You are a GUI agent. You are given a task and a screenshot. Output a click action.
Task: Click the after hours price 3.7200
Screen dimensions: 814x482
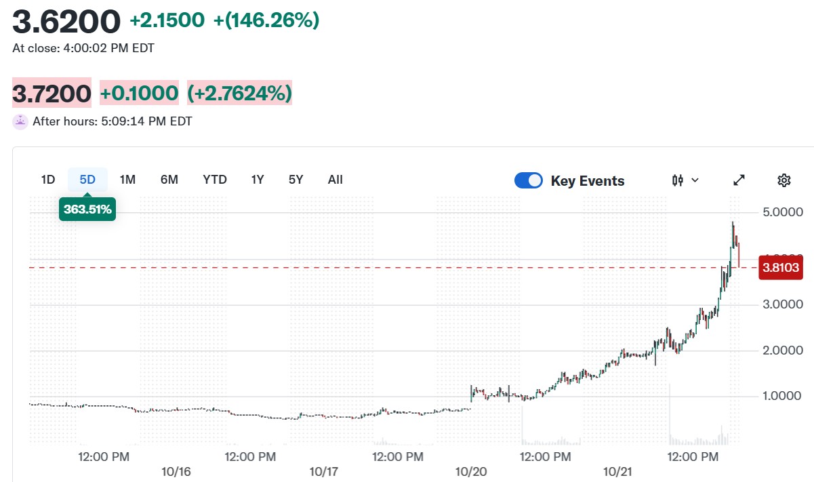tap(52, 93)
